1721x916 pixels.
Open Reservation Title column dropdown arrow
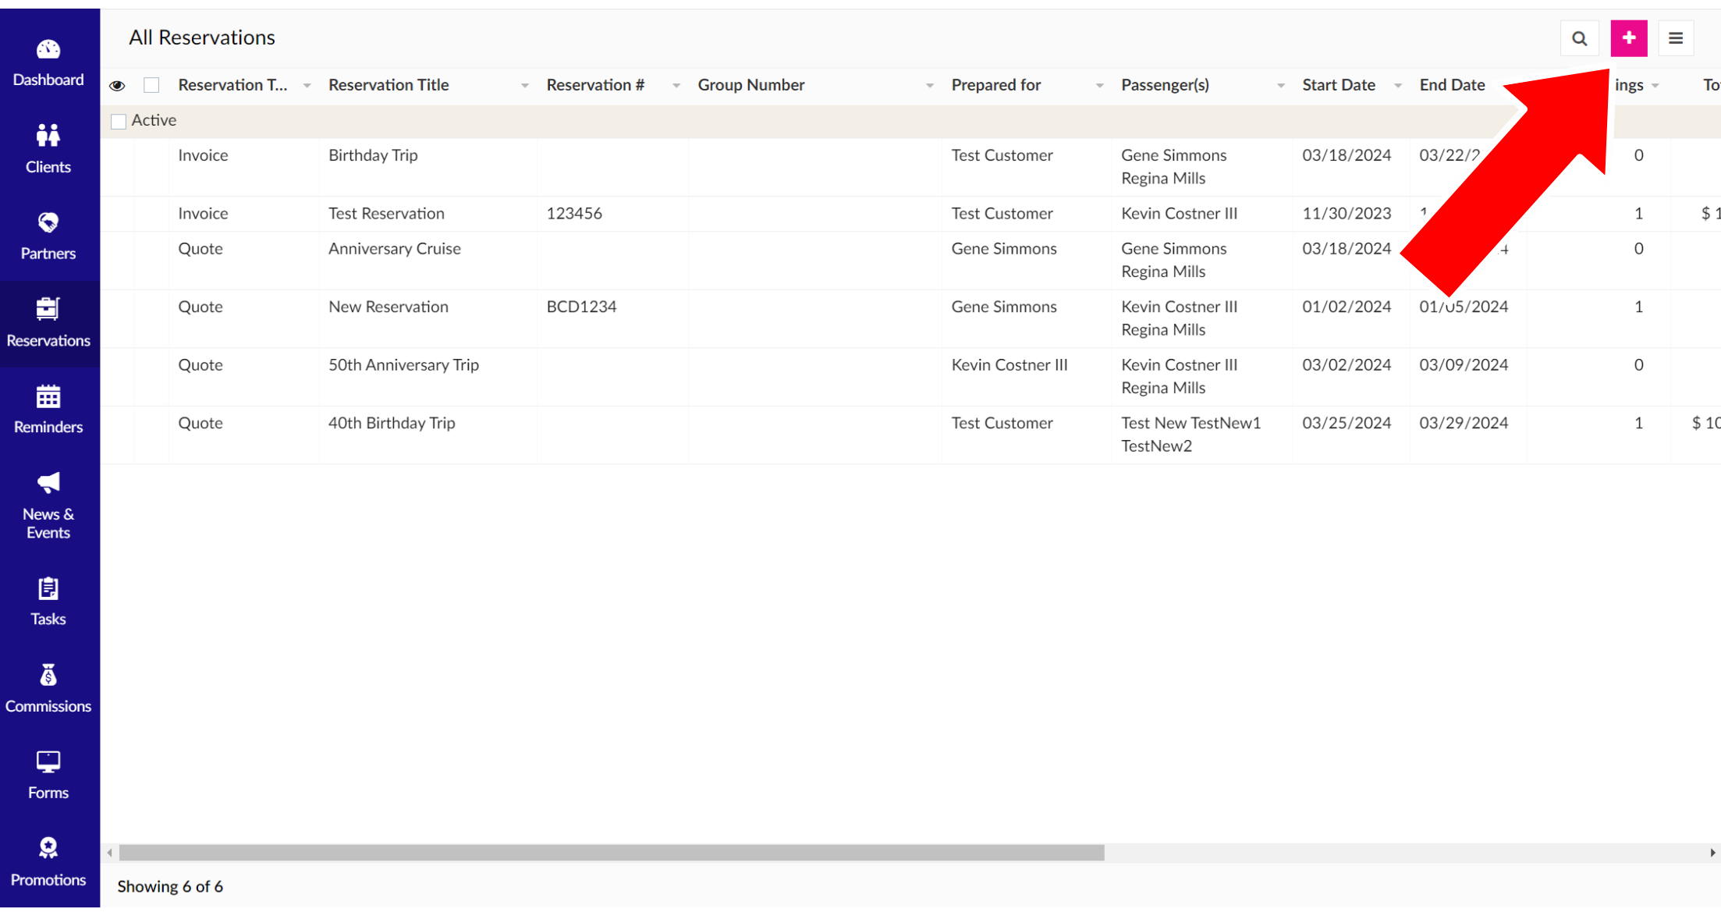(x=524, y=86)
